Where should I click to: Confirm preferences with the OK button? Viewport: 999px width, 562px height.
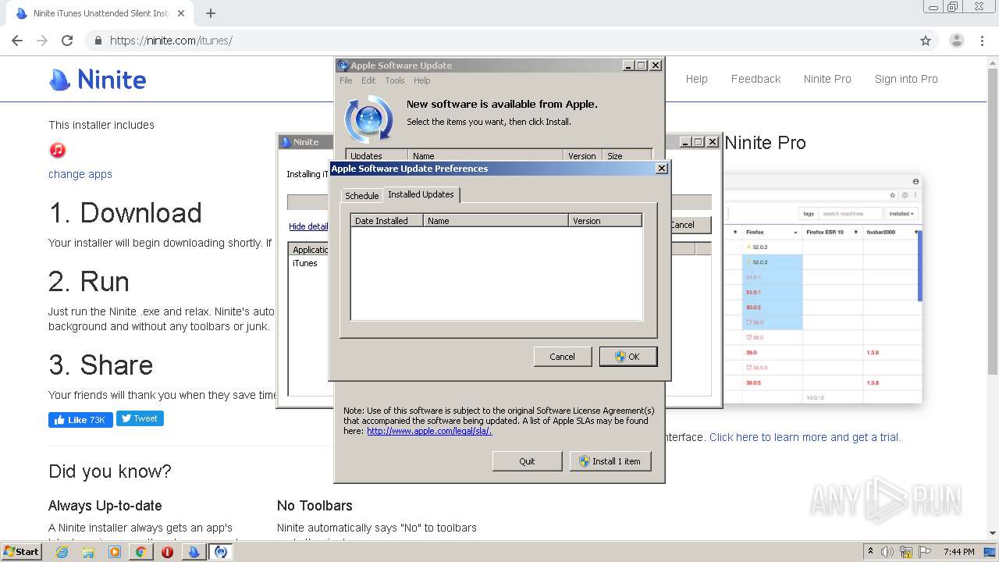(628, 356)
